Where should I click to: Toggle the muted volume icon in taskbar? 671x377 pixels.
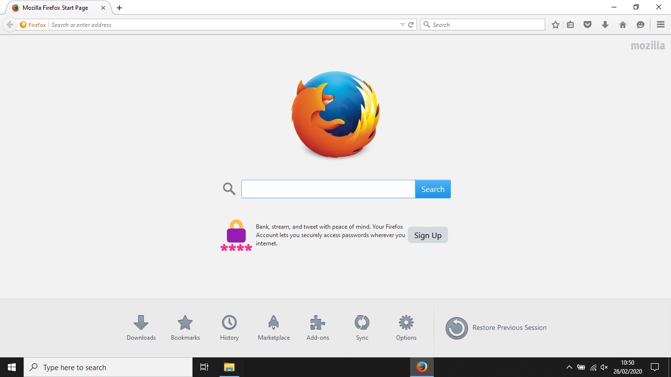pos(604,367)
